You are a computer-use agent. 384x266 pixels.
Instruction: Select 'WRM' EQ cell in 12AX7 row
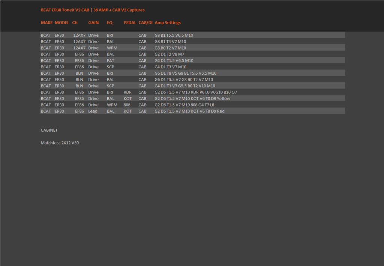point(112,48)
